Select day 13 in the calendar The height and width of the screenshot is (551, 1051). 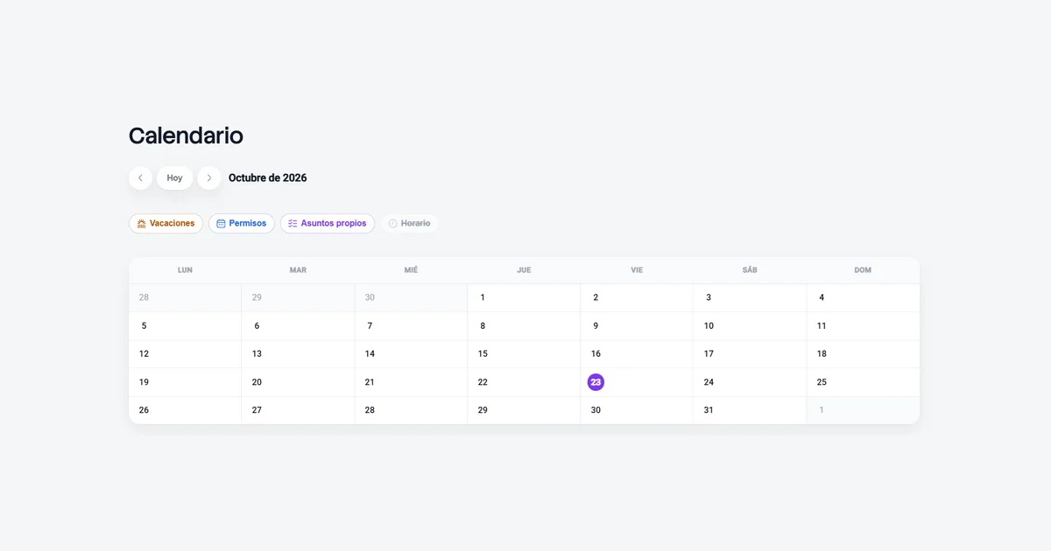coord(298,354)
